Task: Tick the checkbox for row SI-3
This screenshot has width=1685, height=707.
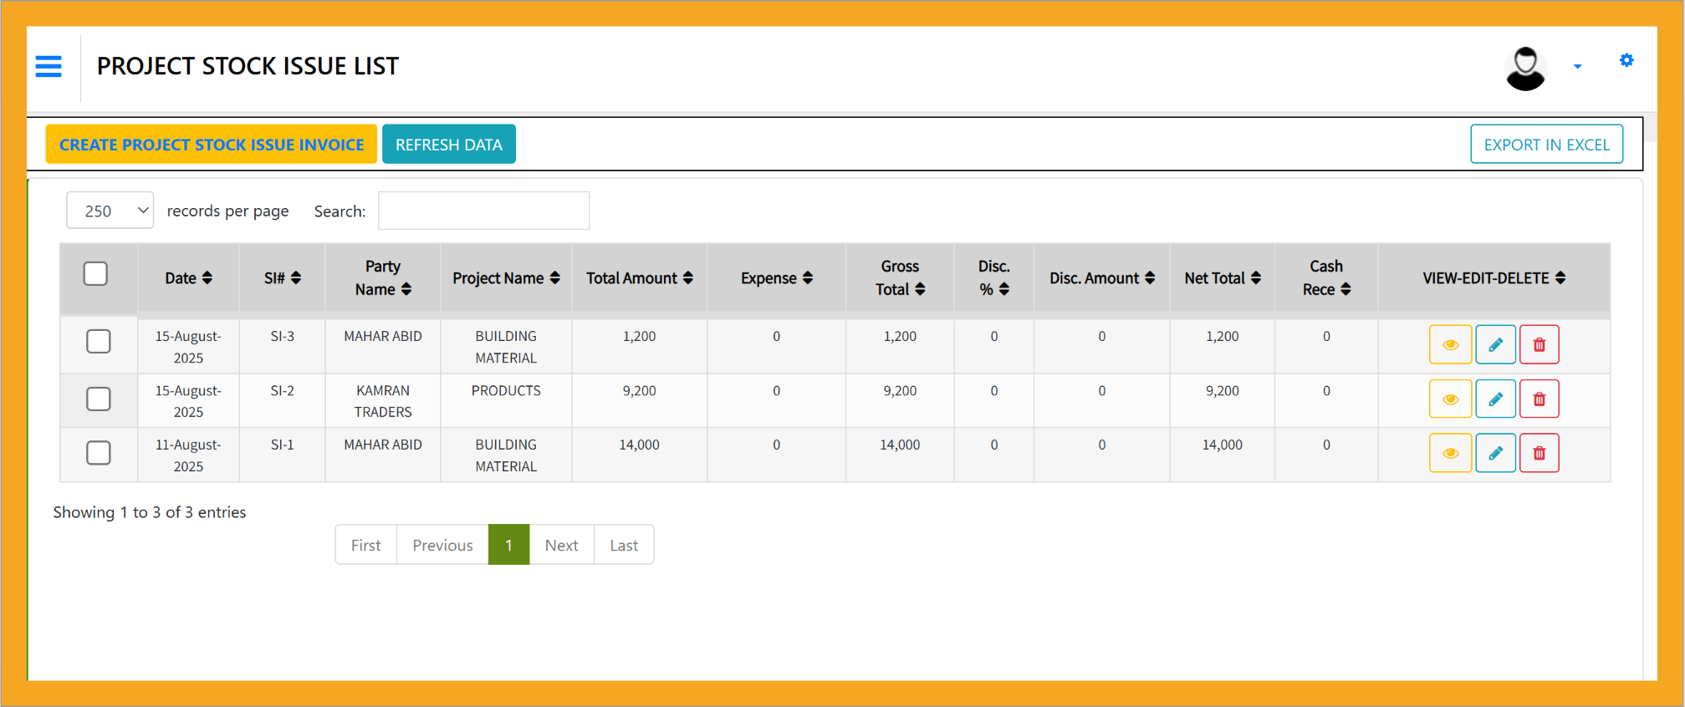Action: point(99,341)
